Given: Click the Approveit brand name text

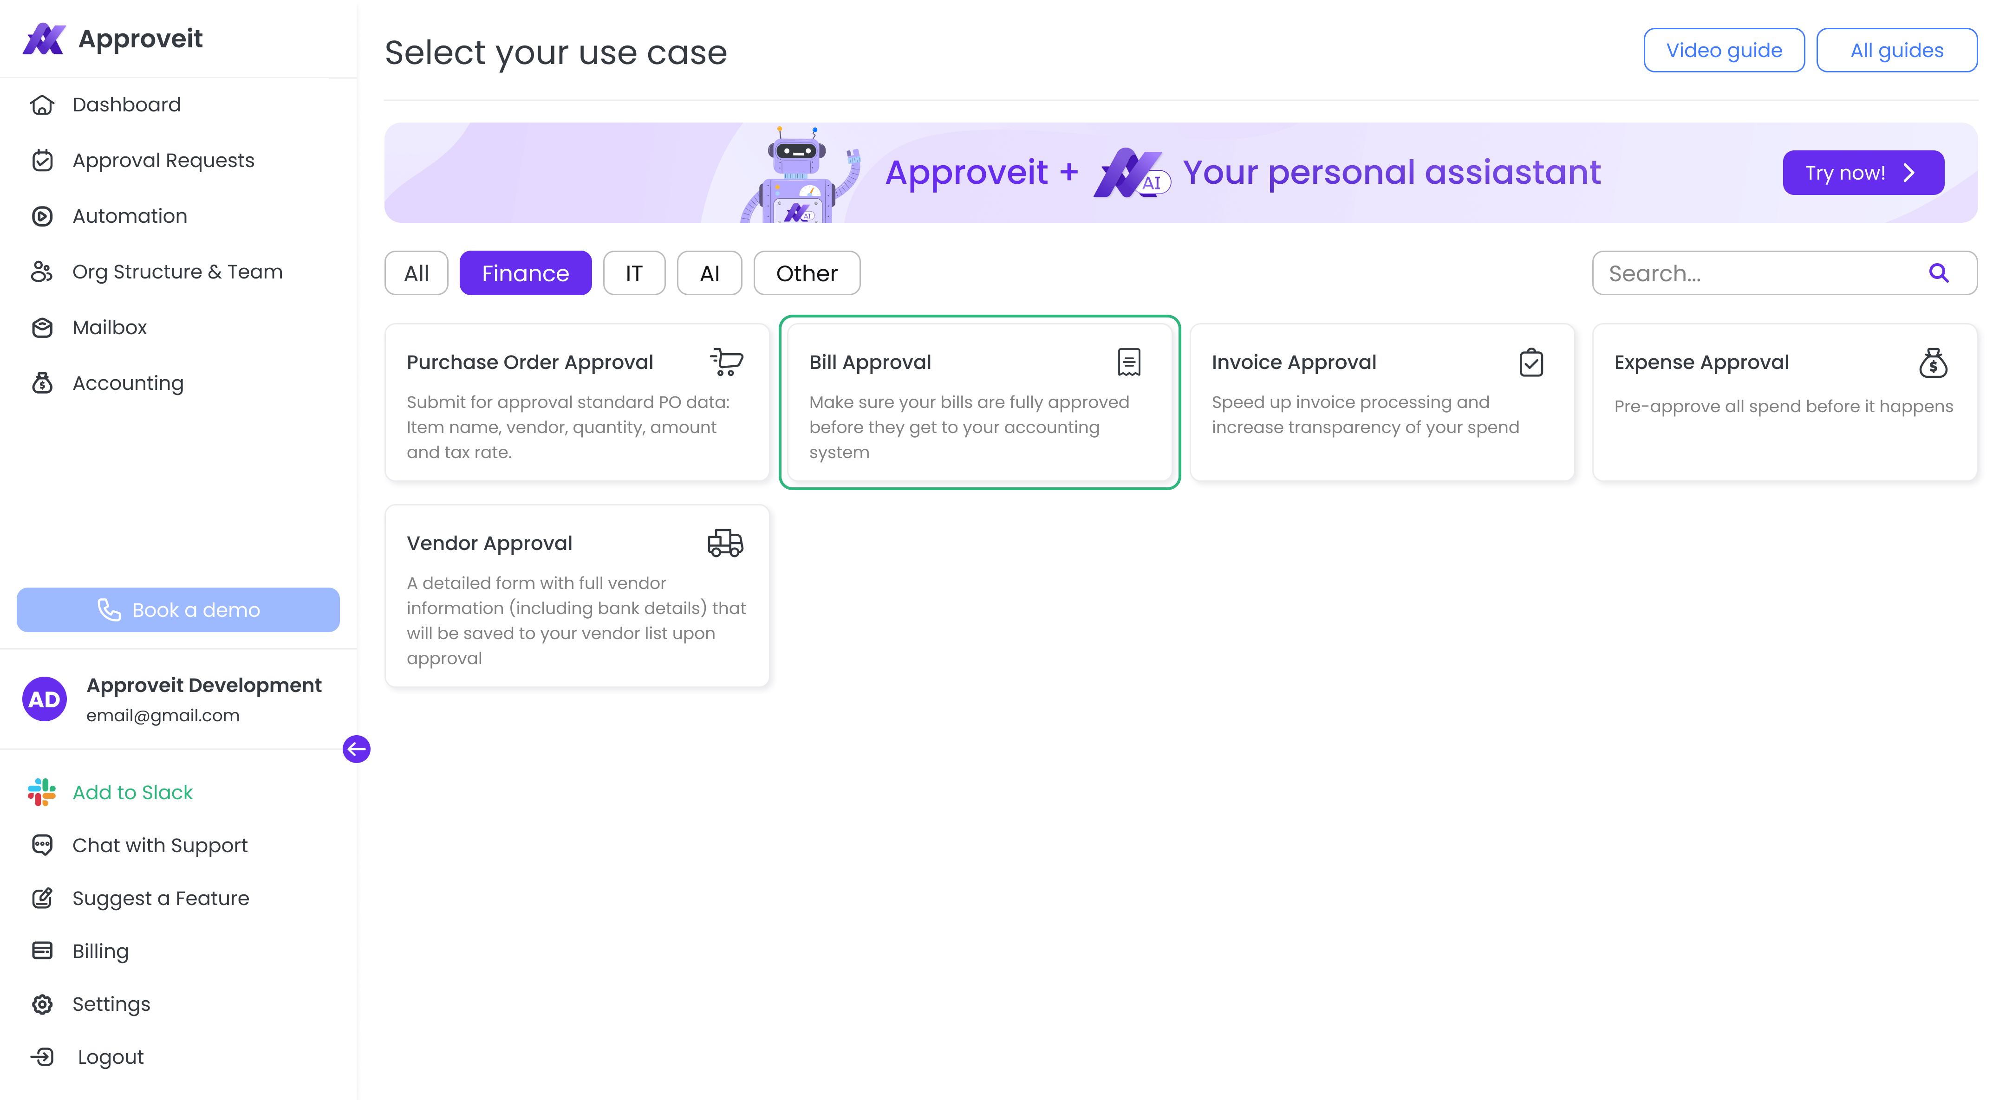Looking at the screenshot, I should (x=141, y=39).
